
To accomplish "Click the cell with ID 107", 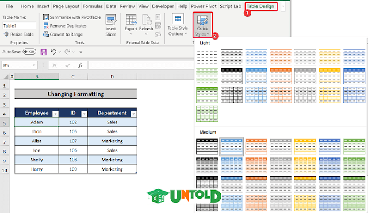I will pyautogui.click(x=73, y=141).
